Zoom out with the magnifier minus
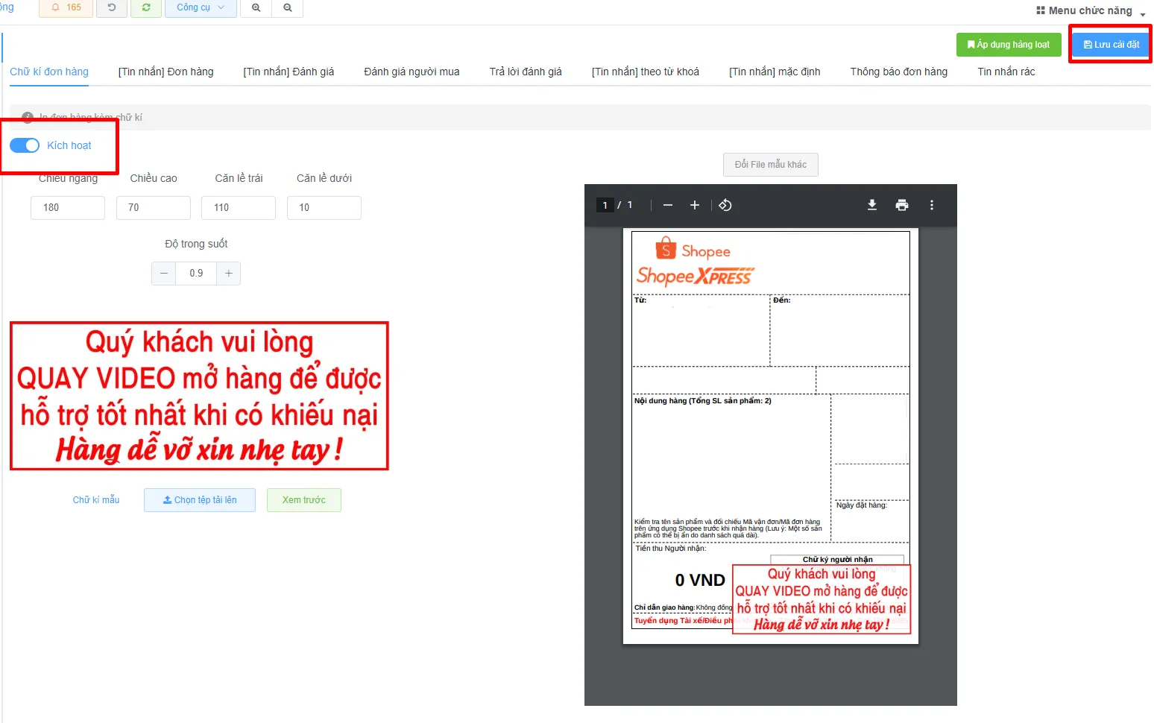The width and height of the screenshot is (1154, 723). [x=288, y=7]
